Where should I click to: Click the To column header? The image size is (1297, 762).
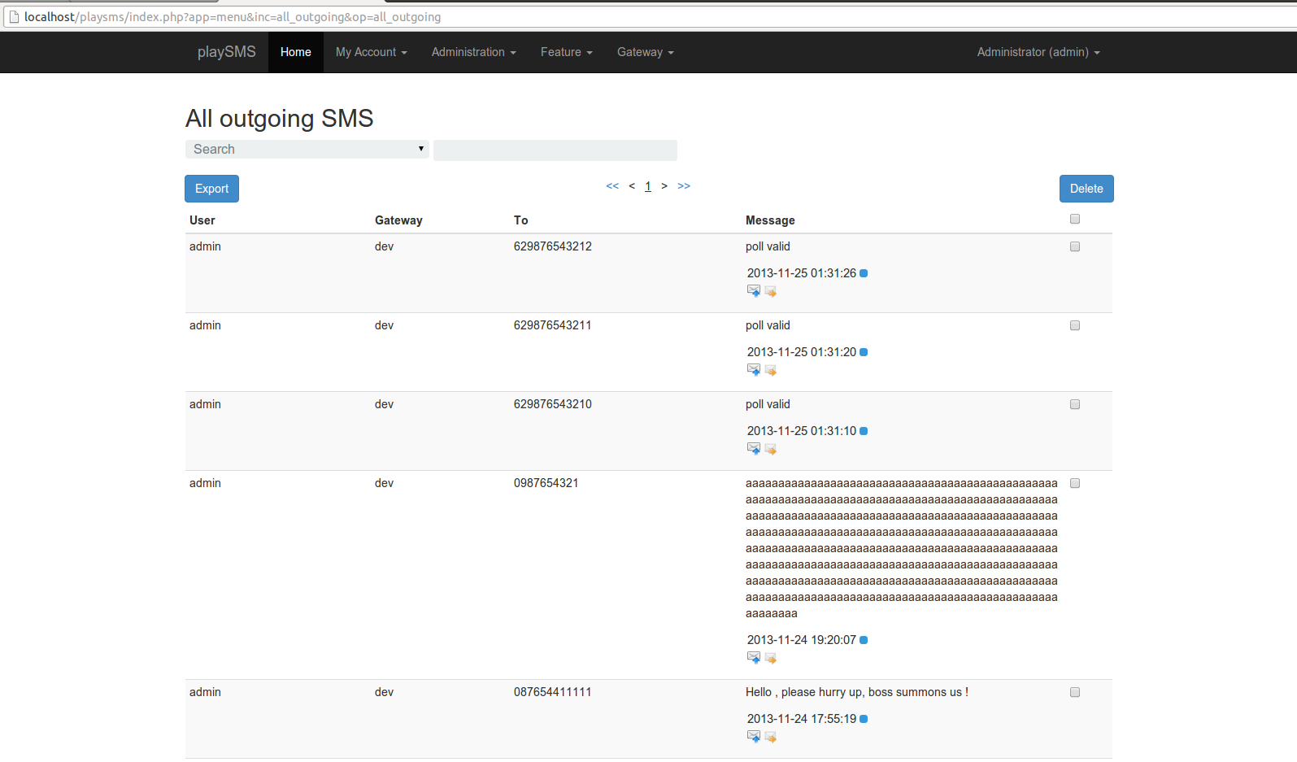521,220
